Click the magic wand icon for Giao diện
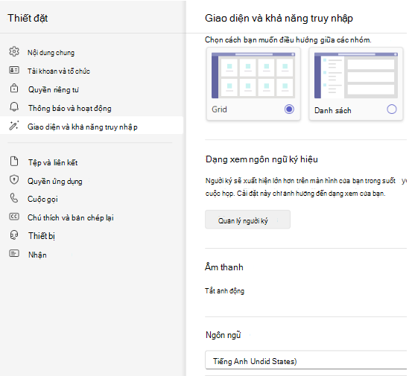The image size is (412, 376). (x=14, y=126)
